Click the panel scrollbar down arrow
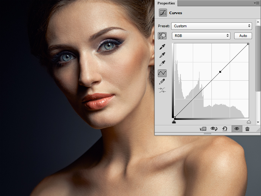The image size is (261, 196). pyautogui.click(x=258, y=122)
